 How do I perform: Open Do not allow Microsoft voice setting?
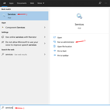pyautogui.click(x=24, y=43)
